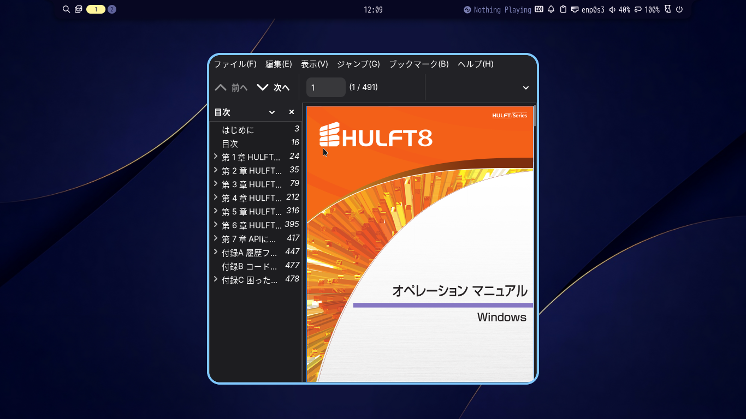Jump to 第５章 HULFT chapter text

[252, 212]
